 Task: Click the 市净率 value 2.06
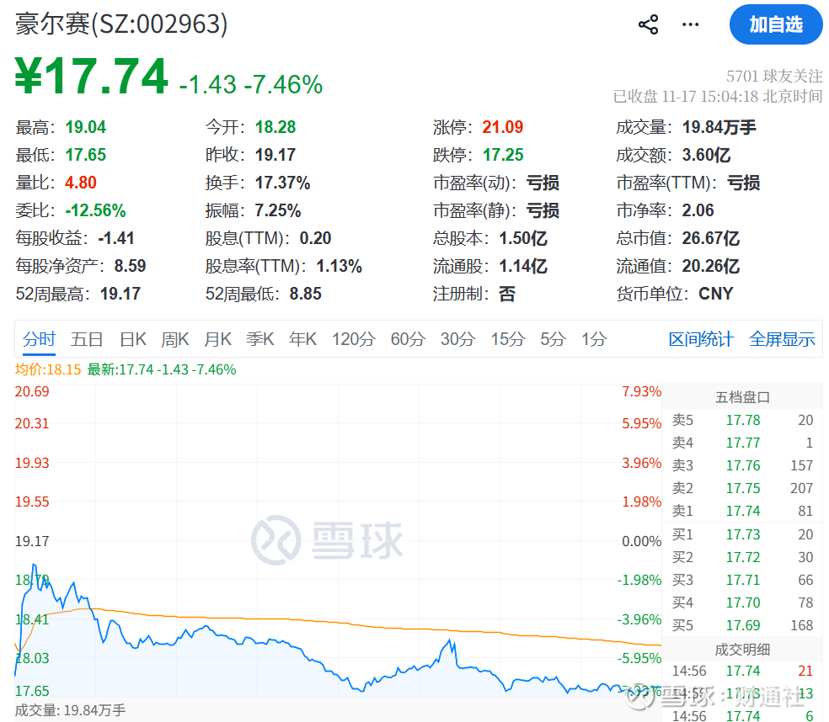click(698, 210)
